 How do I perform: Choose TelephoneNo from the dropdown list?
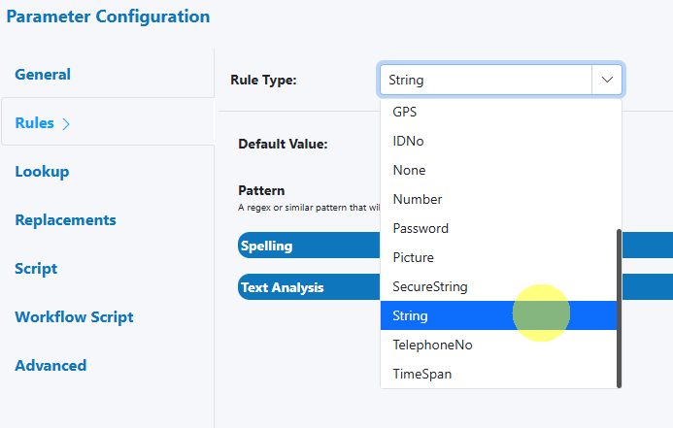click(498, 345)
